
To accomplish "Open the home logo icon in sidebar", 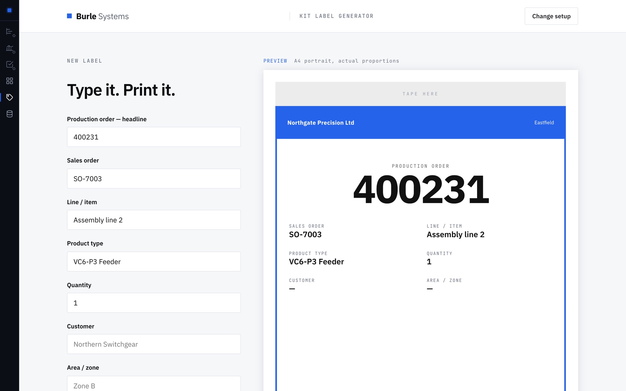I will coord(9,10).
